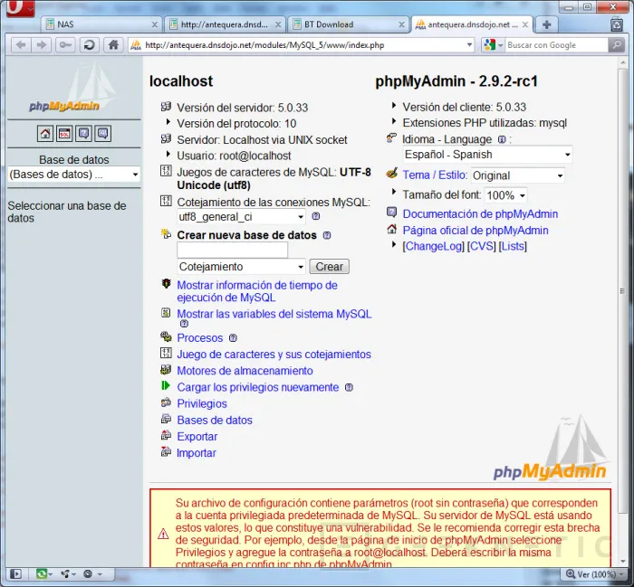Go back with the browser Back arrow
634x587 pixels.
pos(21,45)
